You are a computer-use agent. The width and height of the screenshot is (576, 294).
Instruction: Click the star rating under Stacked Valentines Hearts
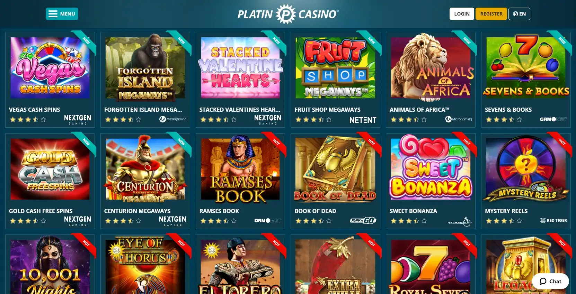coord(218,120)
